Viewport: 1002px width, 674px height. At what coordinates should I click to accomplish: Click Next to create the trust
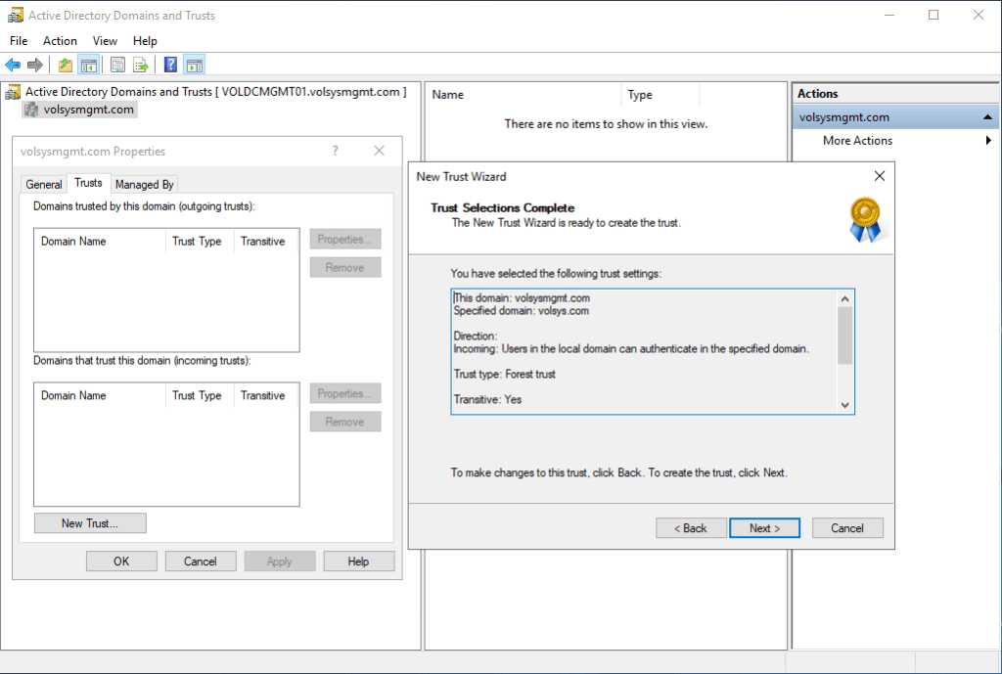point(764,528)
